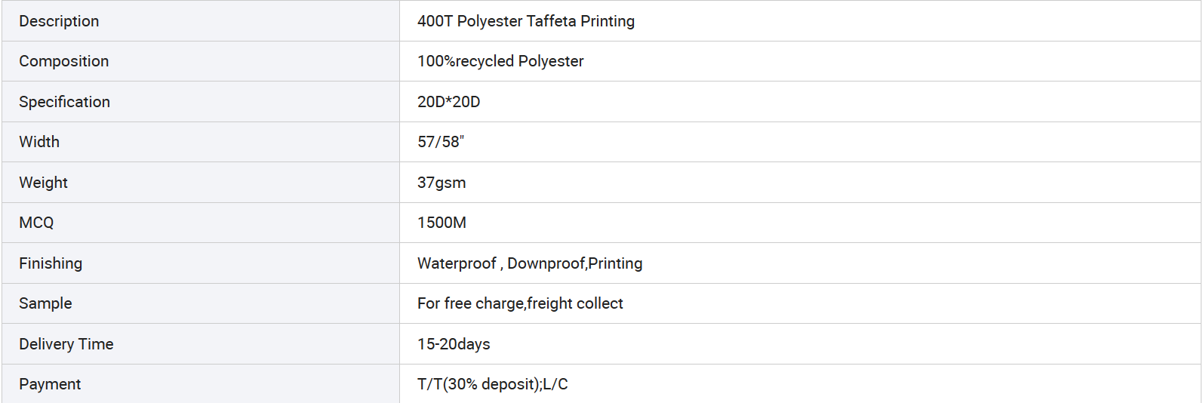This screenshot has height=403, width=1203.
Task: Select the 20D*20D specification value
Action: (449, 102)
